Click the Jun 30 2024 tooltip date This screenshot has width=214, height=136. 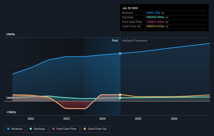130,8
